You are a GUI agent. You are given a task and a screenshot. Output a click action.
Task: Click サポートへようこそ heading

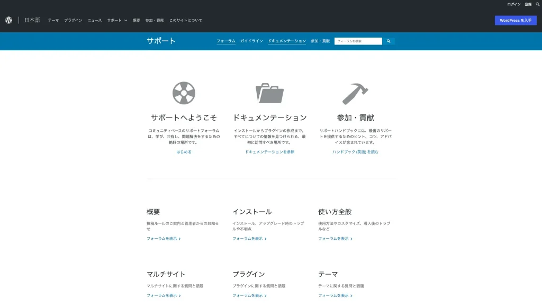pyautogui.click(x=184, y=118)
